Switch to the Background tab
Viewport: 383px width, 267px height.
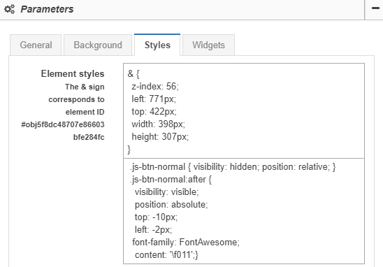click(x=98, y=45)
